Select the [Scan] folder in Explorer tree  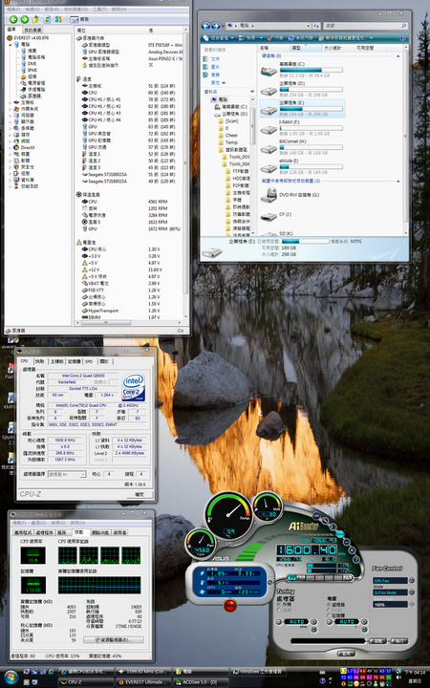coord(228,120)
